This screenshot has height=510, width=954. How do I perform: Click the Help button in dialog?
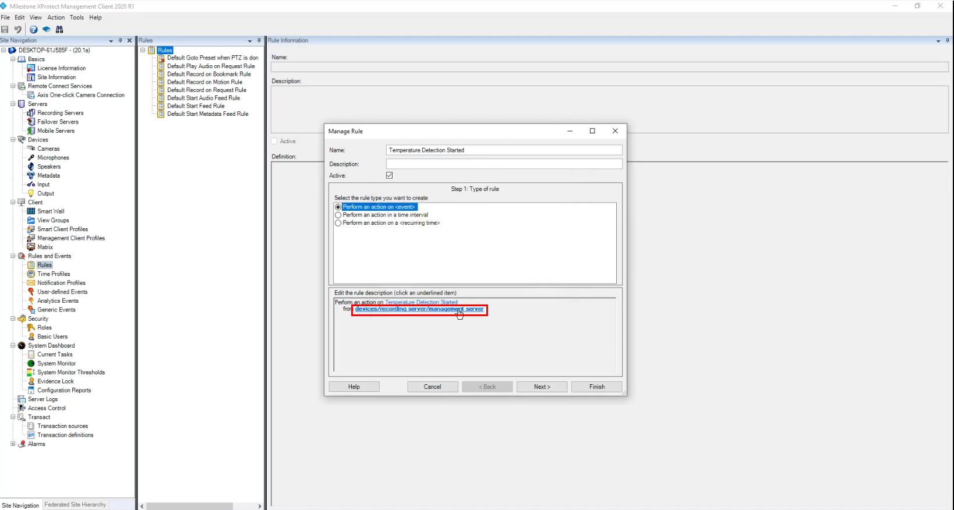tap(354, 387)
